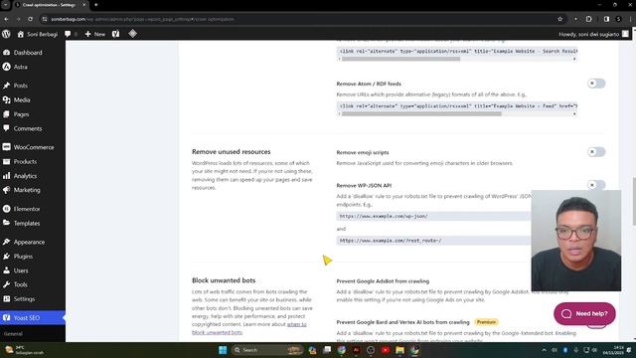The width and height of the screenshot is (636, 358).
Task: Click the Need help? button
Action: point(584,314)
